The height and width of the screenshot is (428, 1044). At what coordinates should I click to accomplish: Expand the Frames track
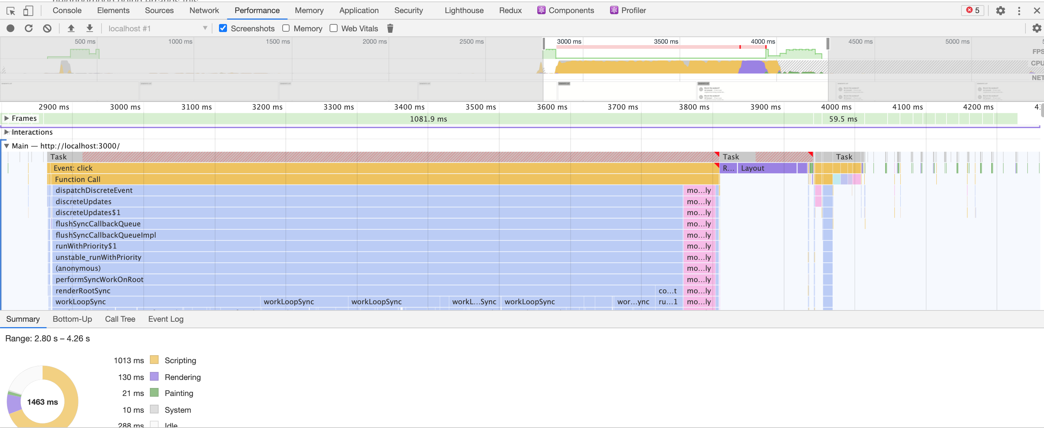(6, 118)
